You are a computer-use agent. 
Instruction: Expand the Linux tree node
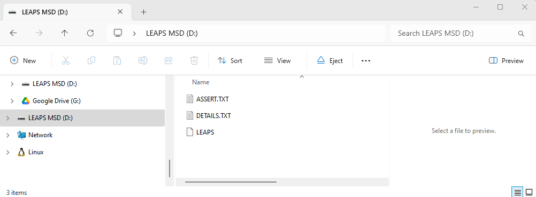coord(8,152)
